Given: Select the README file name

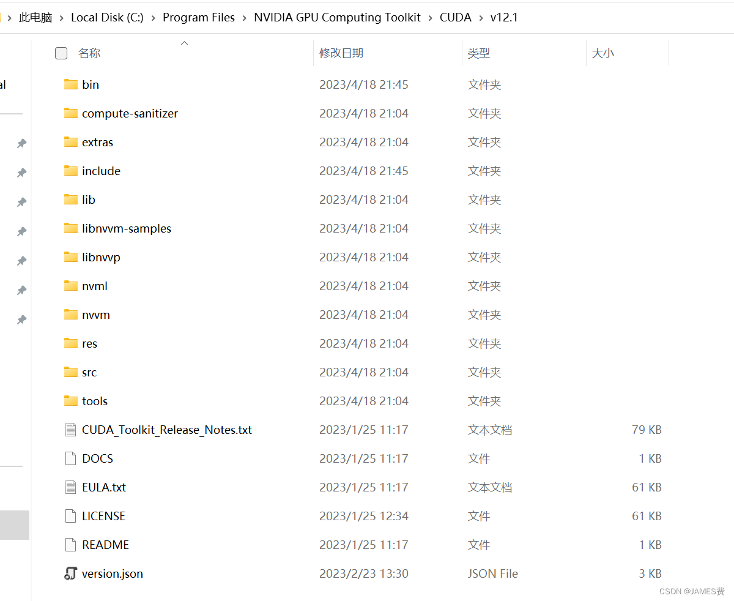Looking at the screenshot, I should 105,545.
